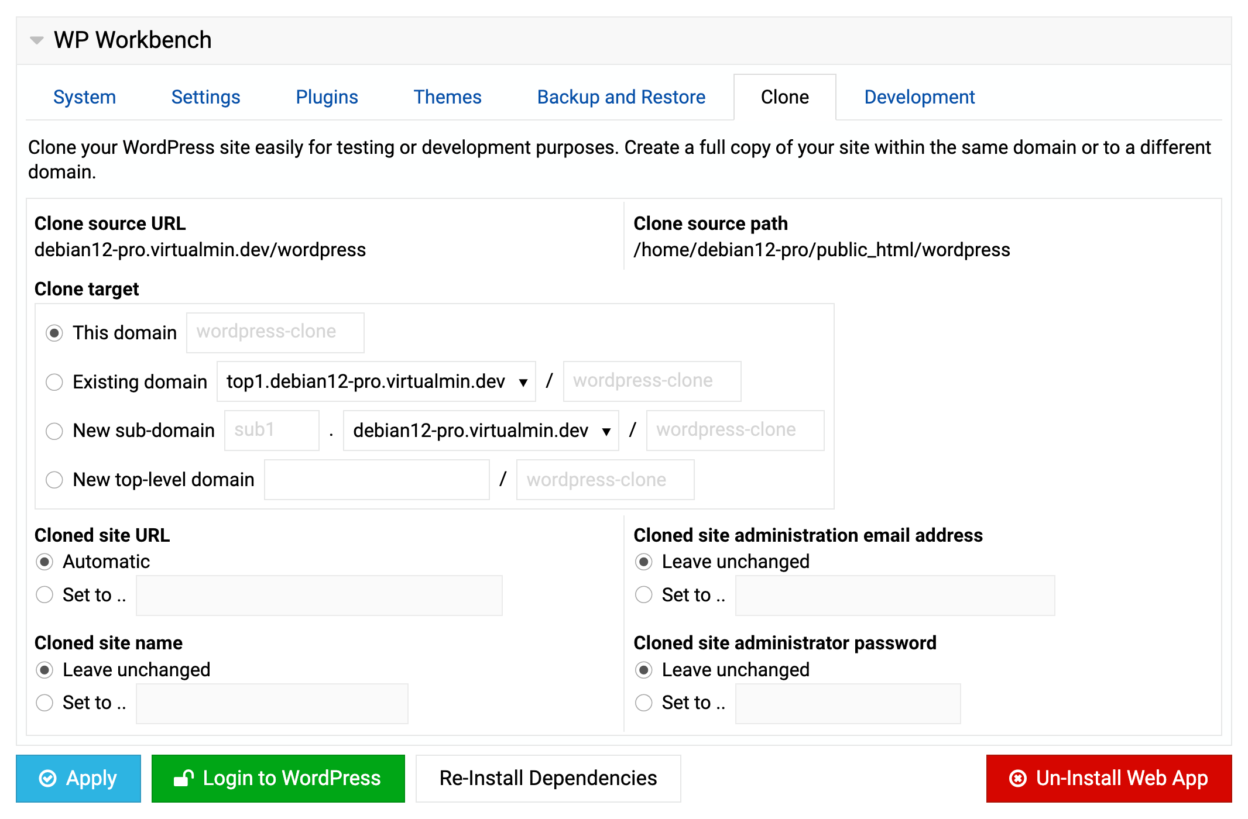
Task: Click the Existing domain path input
Action: [652, 381]
